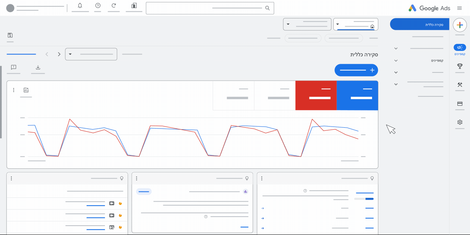Open three-dot menu of the leftmost bottom card
470x235 pixels.
(x=11, y=178)
